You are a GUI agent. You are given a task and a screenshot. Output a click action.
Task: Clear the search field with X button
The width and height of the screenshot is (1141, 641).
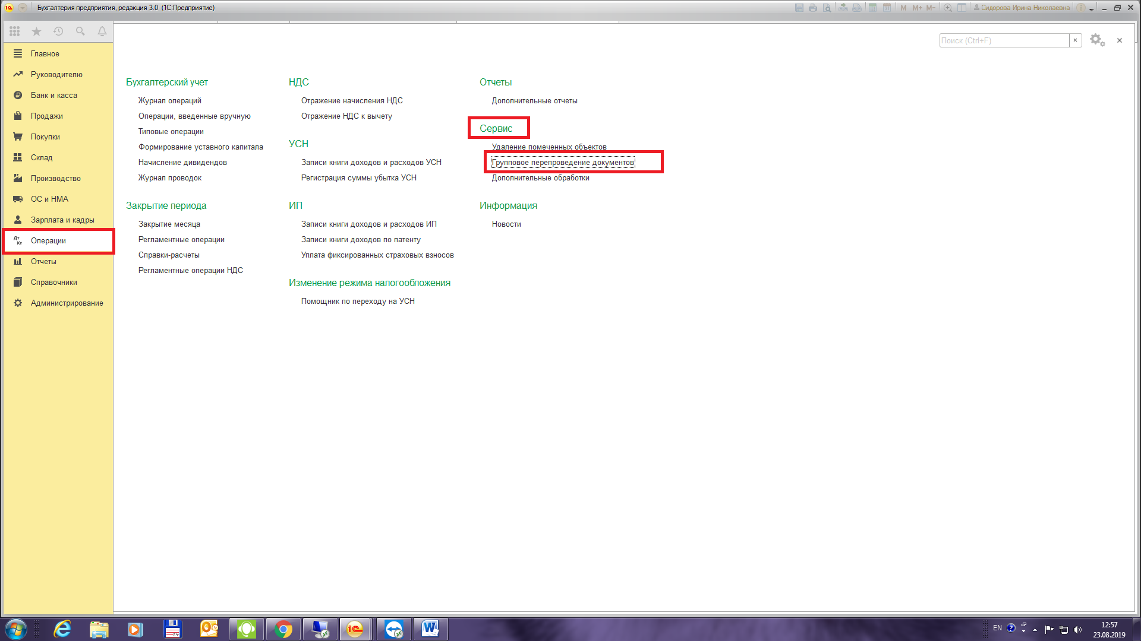point(1075,40)
